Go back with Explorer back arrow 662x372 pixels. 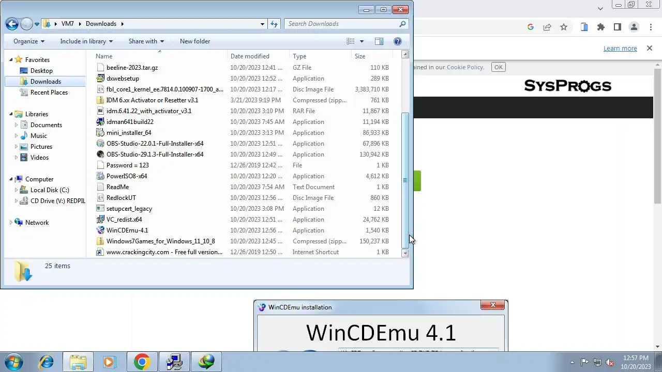(12, 24)
